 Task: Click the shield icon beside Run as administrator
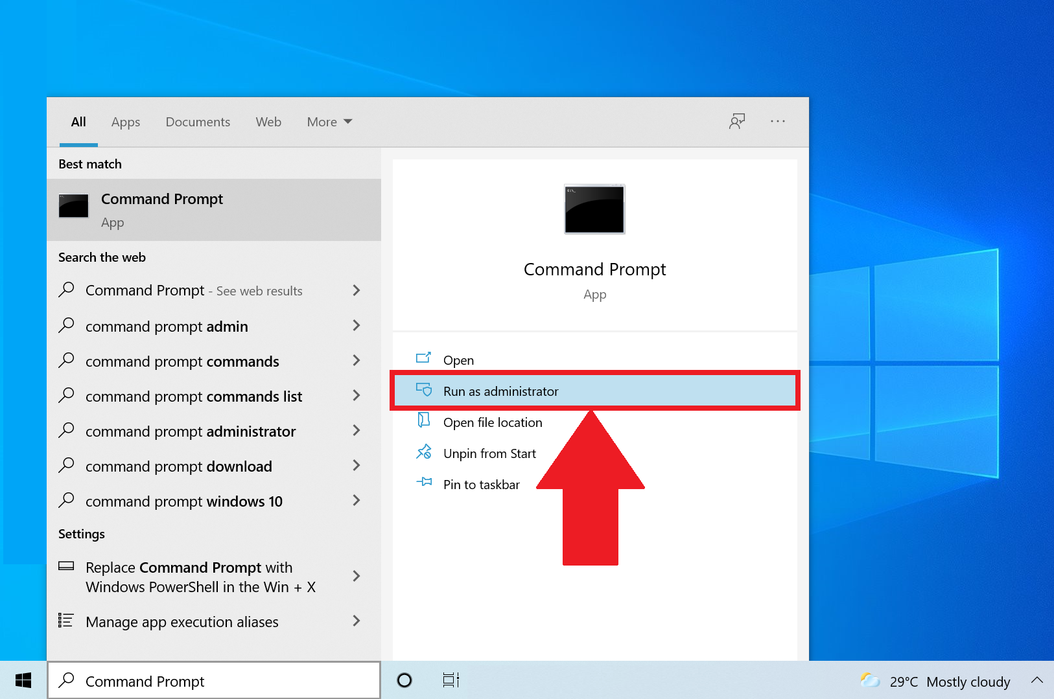coord(423,389)
